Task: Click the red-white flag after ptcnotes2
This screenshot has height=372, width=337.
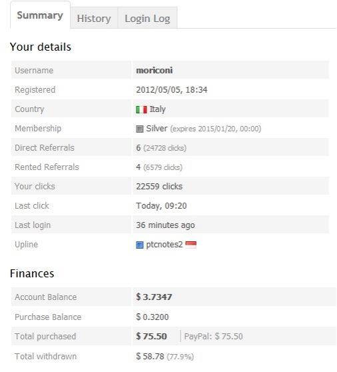Action: click(190, 245)
